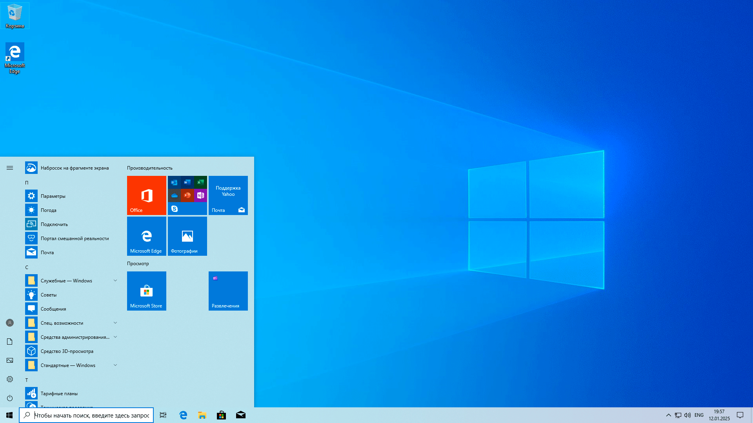Open the Documents icon in Start sidebar

coord(10,342)
